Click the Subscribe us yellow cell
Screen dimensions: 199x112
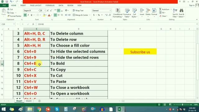coord(140,51)
